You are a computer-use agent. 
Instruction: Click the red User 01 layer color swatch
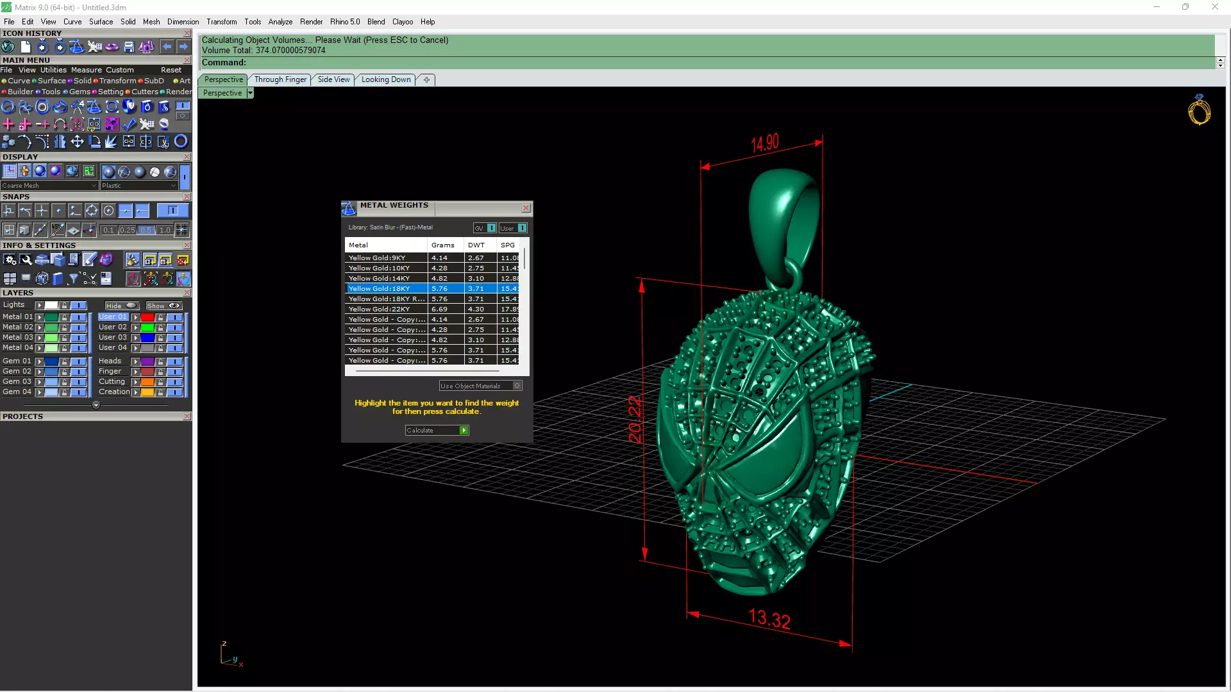click(x=147, y=317)
